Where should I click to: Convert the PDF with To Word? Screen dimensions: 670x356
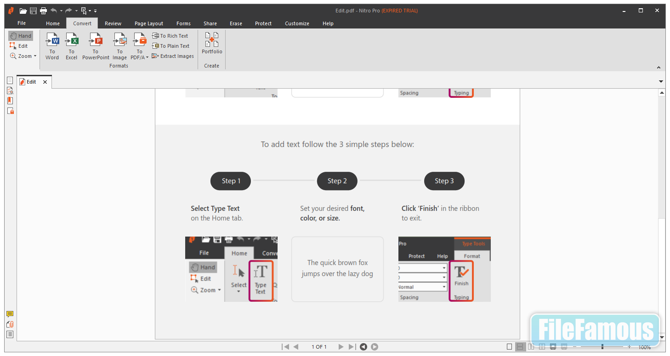pyautogui.click(x=52, y=46)
